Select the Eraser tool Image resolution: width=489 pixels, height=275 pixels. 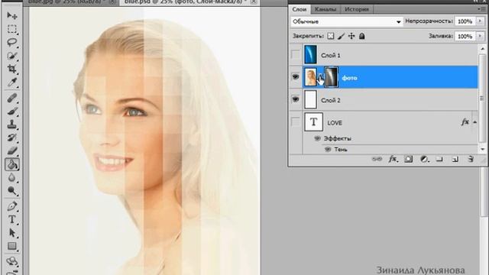(12, 151)
